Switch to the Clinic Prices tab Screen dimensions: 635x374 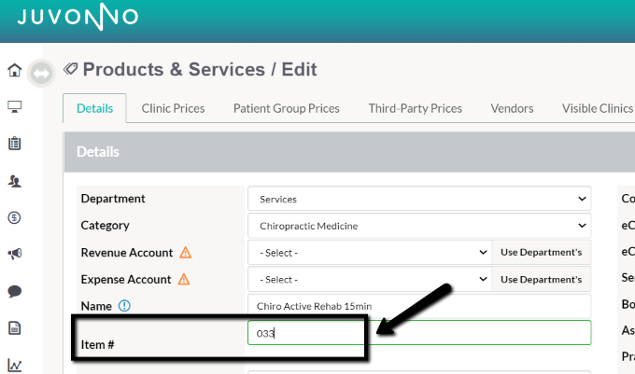tap(173, 108)
